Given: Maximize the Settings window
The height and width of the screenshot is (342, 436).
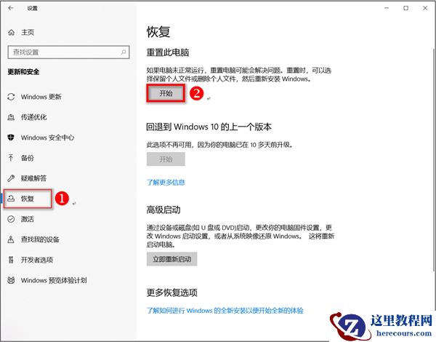Looking at the screenshot, I should tap(405, 8).
